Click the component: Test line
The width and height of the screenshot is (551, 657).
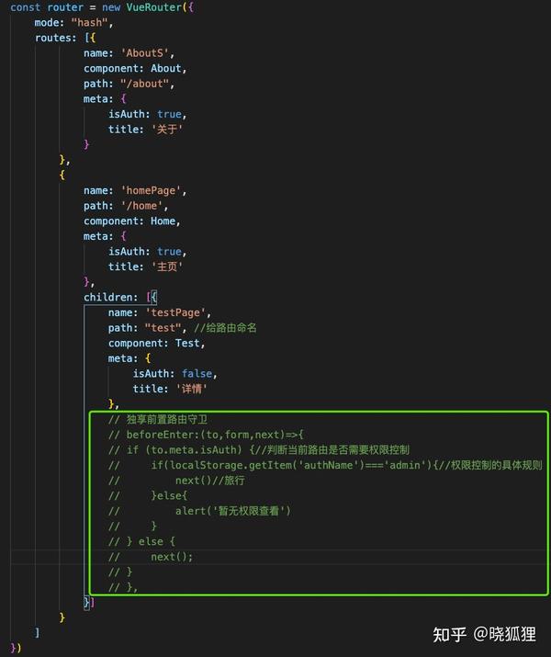[x=156, y=343]
